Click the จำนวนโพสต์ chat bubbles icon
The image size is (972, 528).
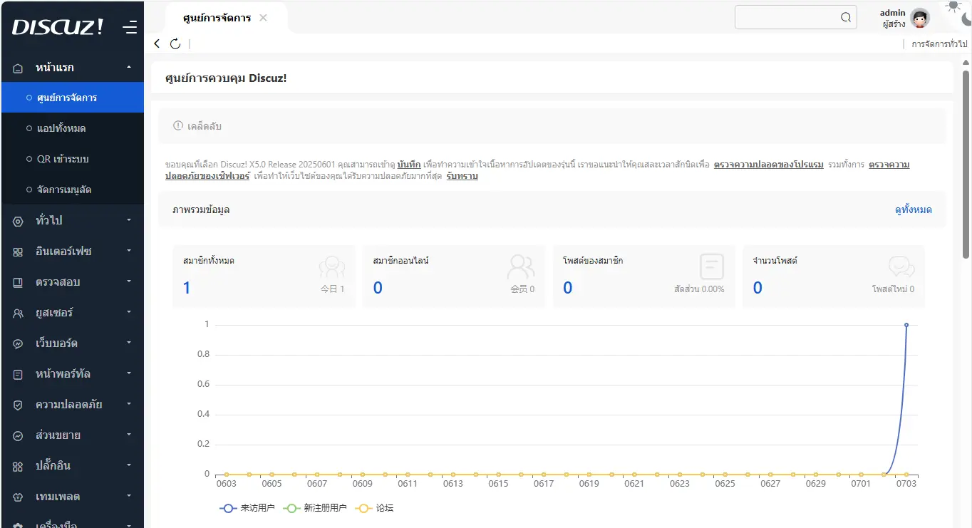pyautogui.click(x=901, y=267)
